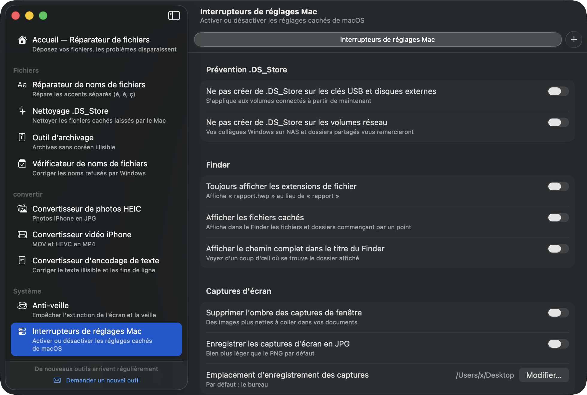Click the yellow minimize window button
The width and height of the screenshot is (587, 395).
pos(29,16)
